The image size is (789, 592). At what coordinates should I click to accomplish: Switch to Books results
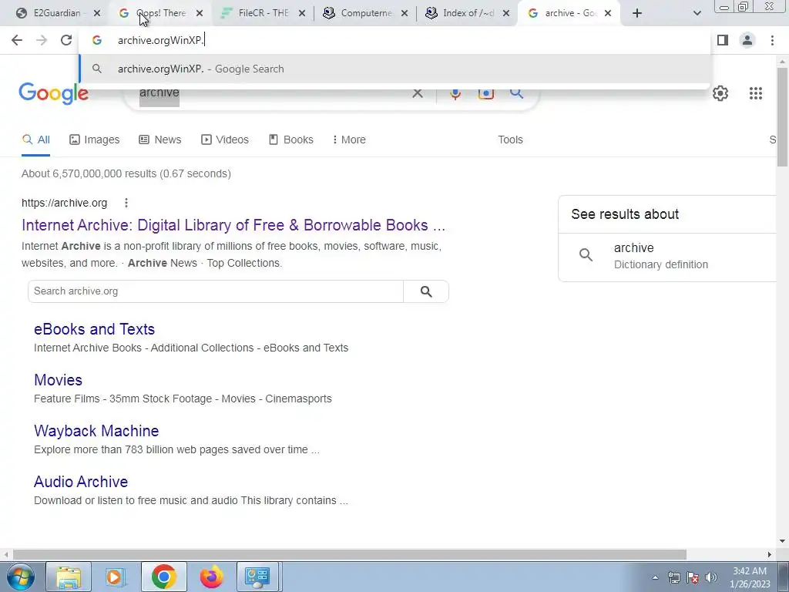291,140
